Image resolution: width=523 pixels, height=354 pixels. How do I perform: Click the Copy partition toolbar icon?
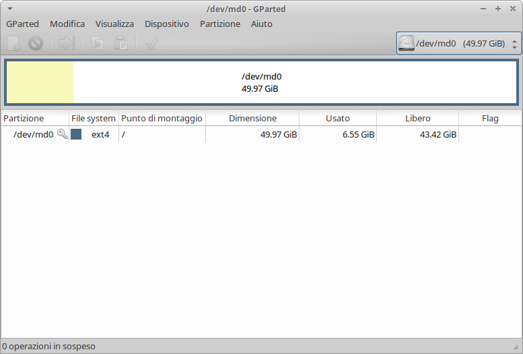coord(98,44)
